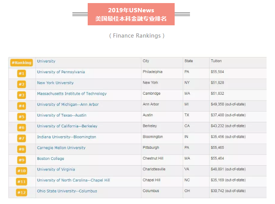Click the #11 rank badge

(21, 182)
